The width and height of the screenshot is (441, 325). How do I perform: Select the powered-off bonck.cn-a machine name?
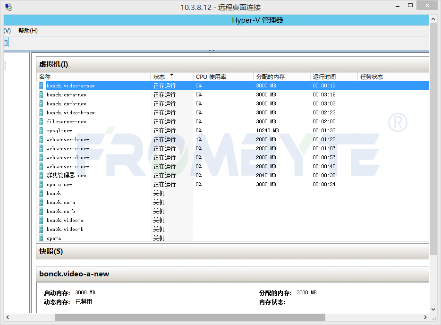61,202
